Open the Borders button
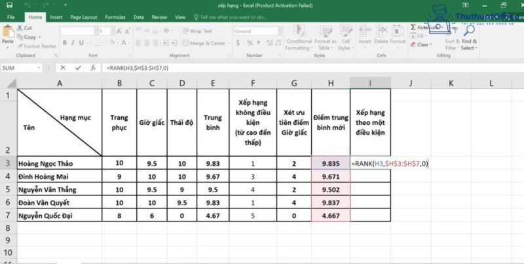 point(96,42)
